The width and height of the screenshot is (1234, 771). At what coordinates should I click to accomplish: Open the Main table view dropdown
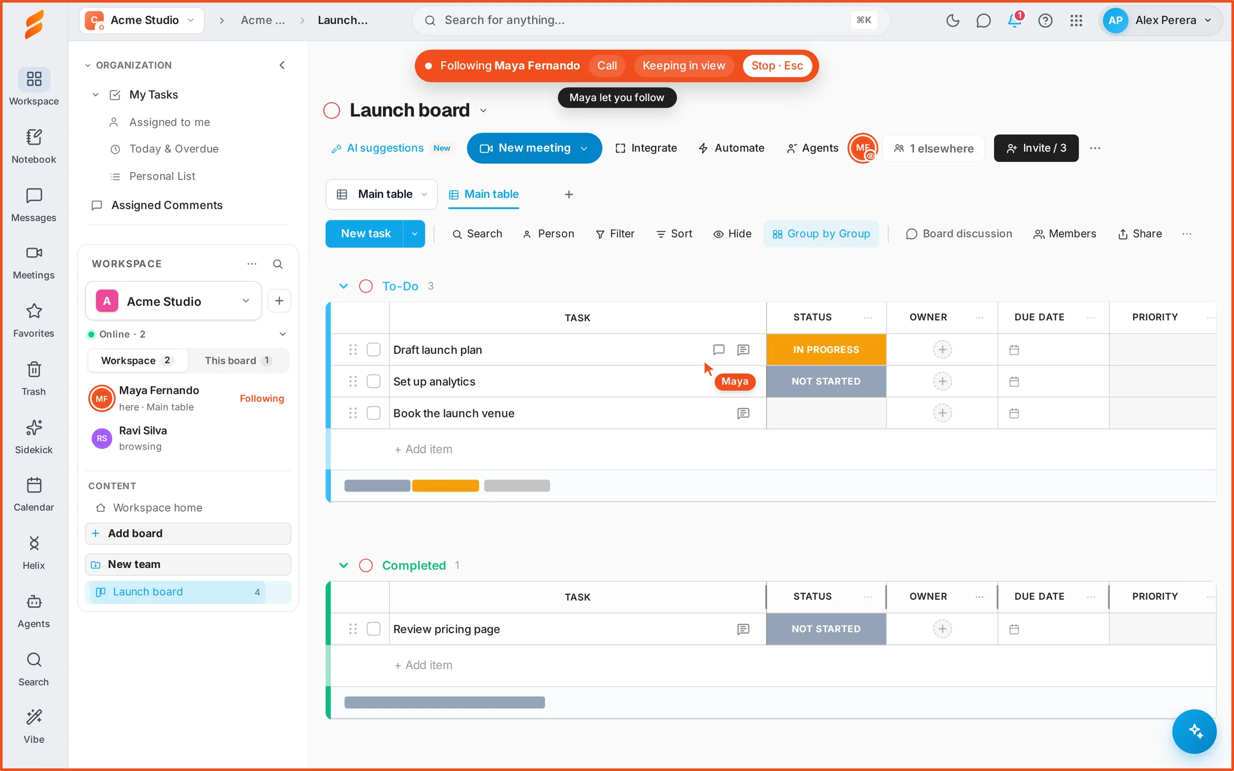(382, 194)
